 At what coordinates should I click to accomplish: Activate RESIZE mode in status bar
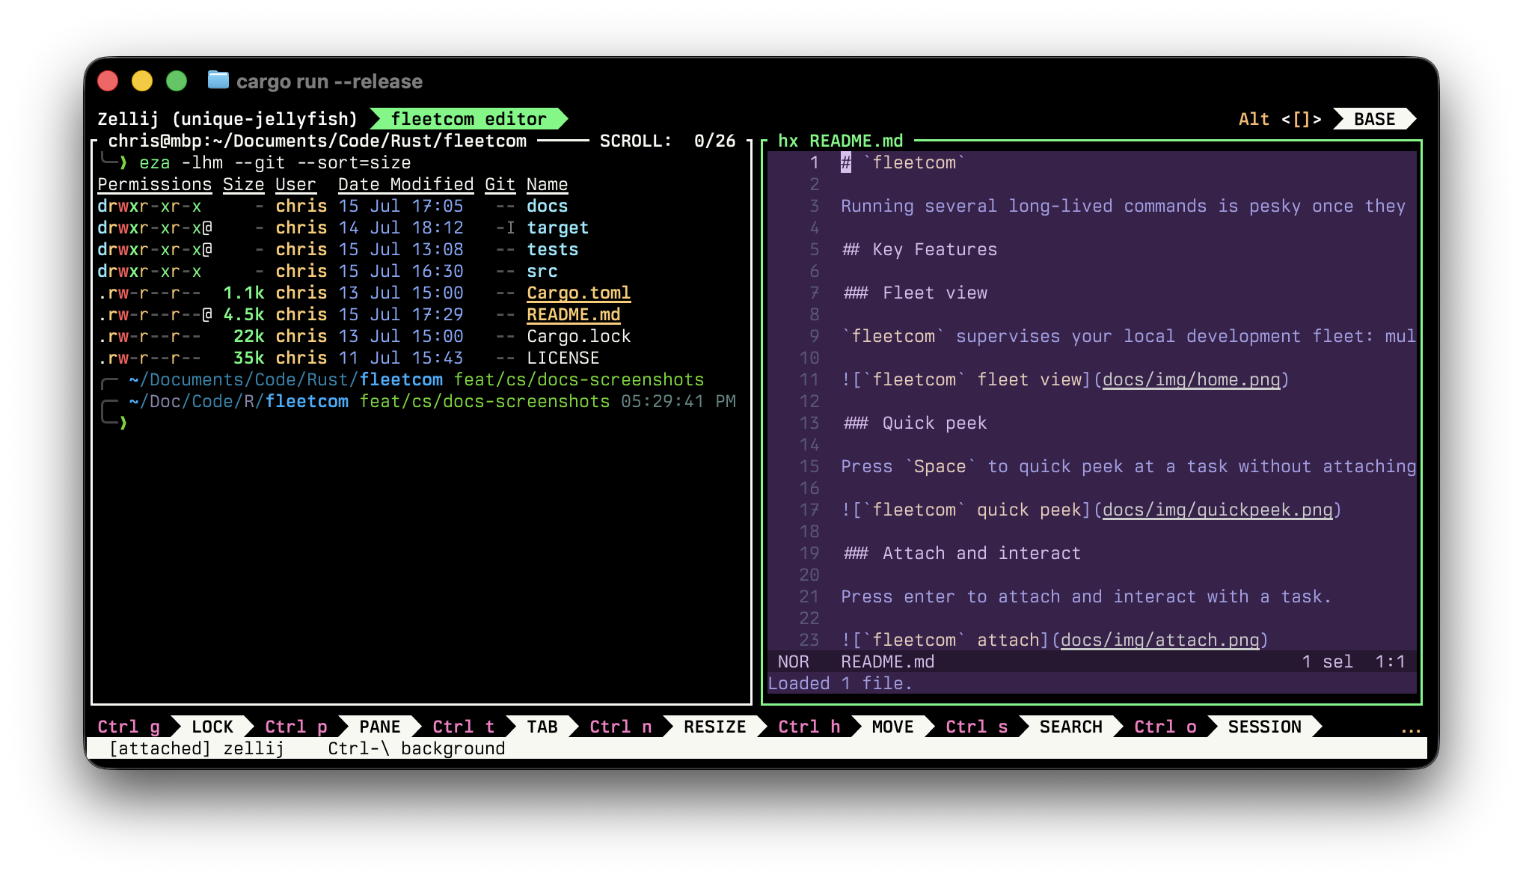click(x=715, y=727)
